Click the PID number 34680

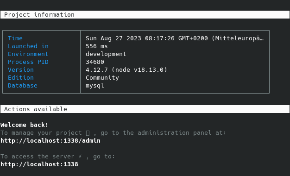(x=95, y=62)
